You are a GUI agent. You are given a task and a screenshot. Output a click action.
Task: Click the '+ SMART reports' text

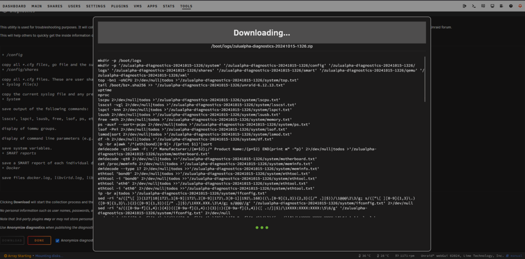click(x=19, y=153)
